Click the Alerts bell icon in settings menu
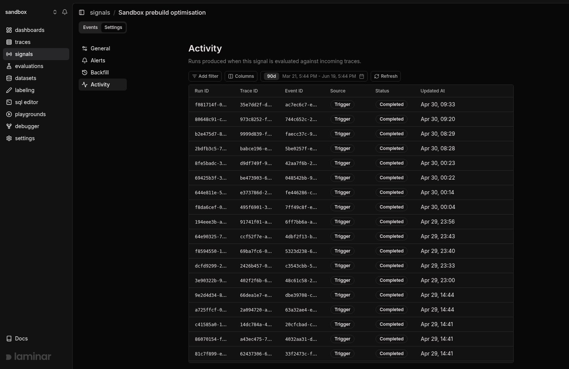This screenshot has height=369, width=569. point(85,60)
